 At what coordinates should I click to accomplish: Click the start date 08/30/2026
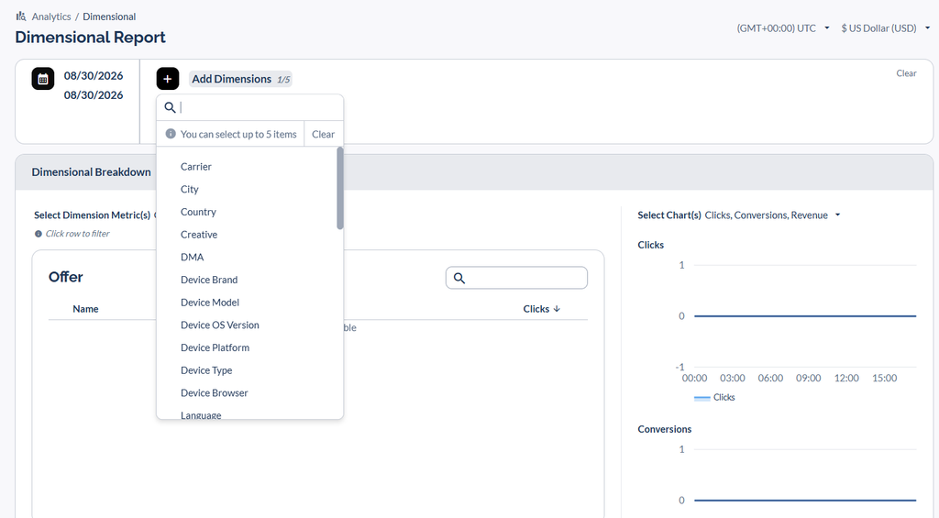click(x=94, y=75)
